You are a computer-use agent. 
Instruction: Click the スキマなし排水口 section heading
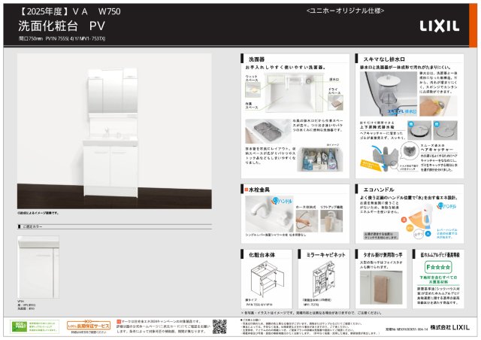pyautogui.click(x=384, y=59)
